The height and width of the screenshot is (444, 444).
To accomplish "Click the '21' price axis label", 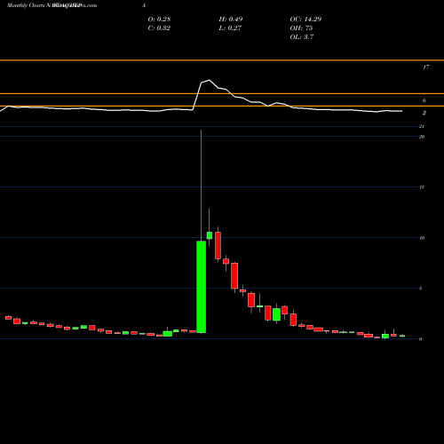I will click(x=422, y=126).
